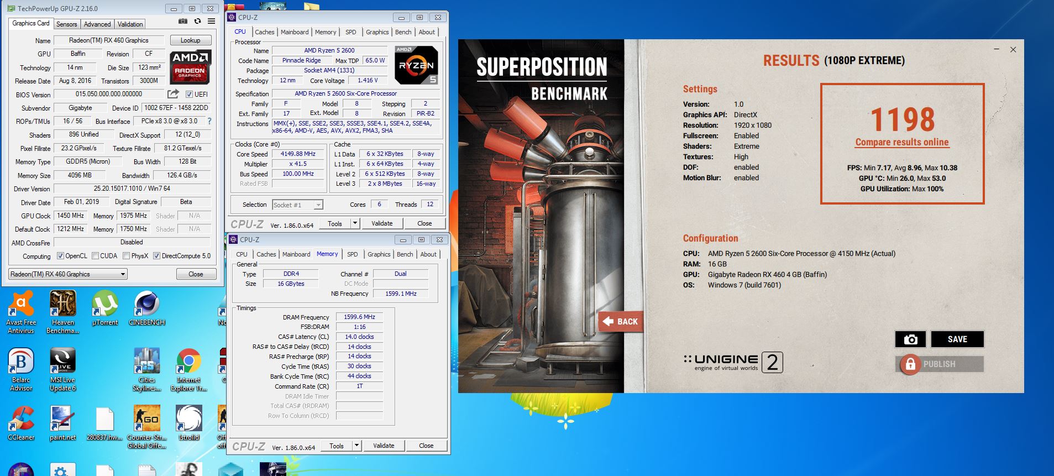The height and width of the screenshot is (476, 1054).
Task: Click the Ryzen 5 logo in CPU-Z
Action: click(416, 65)
